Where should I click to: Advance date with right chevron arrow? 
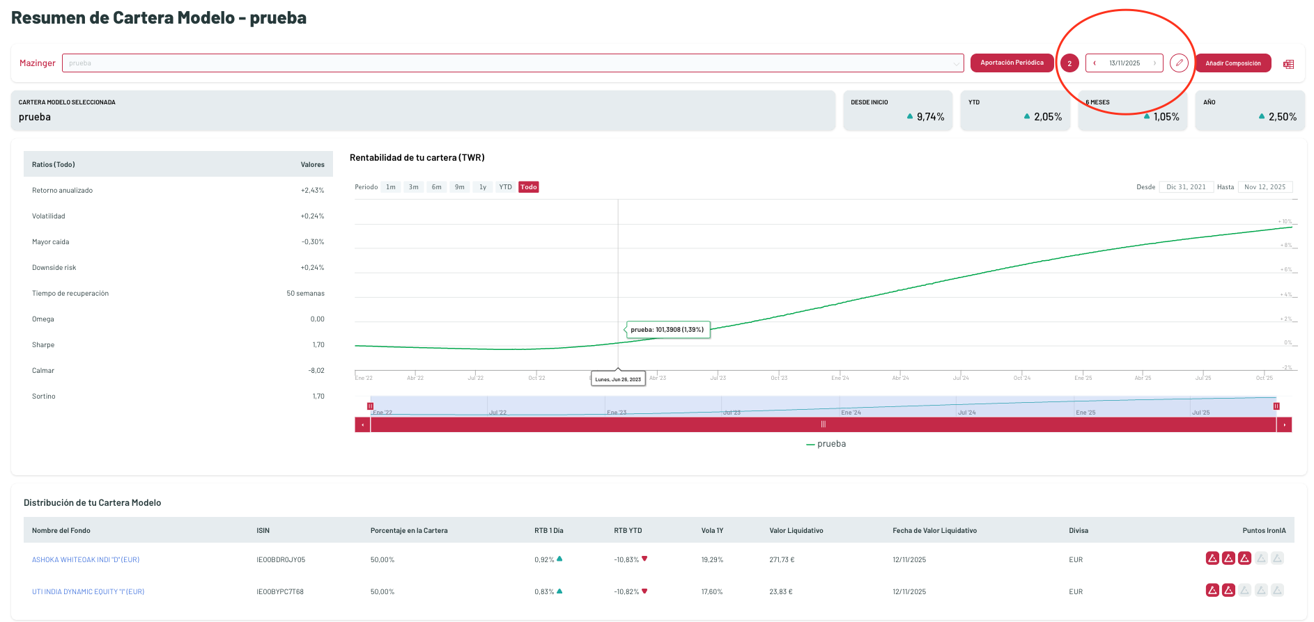click(1154, 63)
